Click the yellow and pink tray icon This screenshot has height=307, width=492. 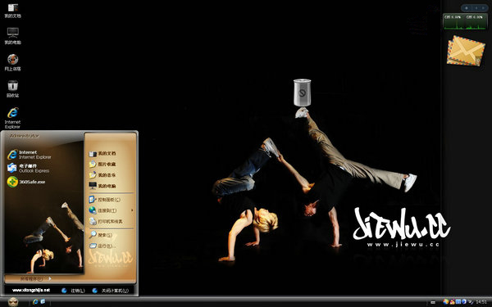(452, 301)
